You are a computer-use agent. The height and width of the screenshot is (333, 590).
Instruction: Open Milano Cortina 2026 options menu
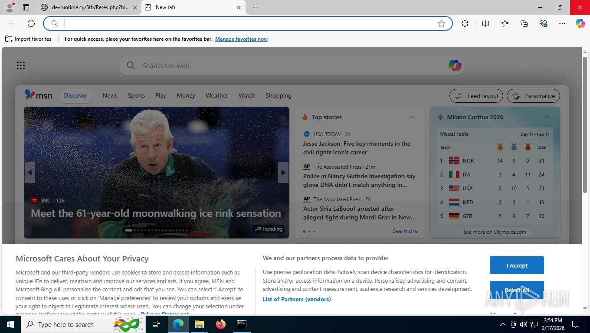(x=547, y=117)
